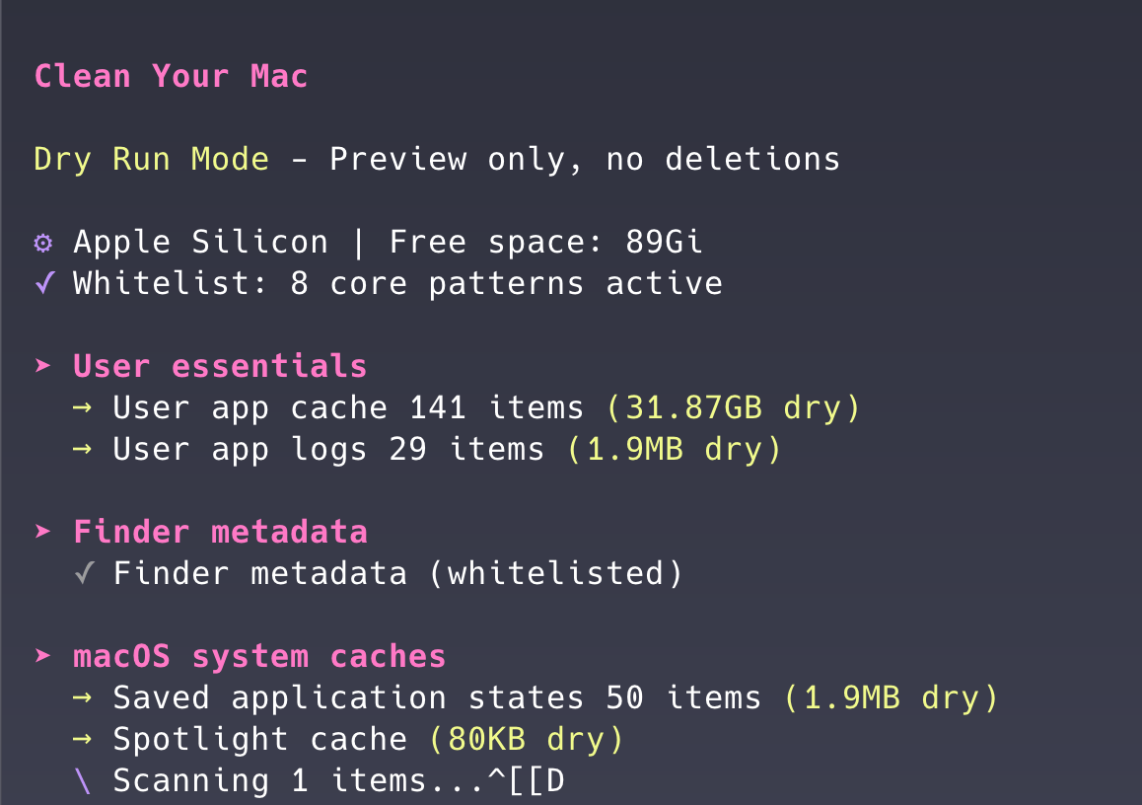Click the arrow icon before User app logs

[83, 450]
